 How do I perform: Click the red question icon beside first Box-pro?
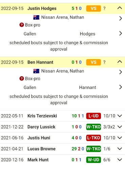[22, 25]
